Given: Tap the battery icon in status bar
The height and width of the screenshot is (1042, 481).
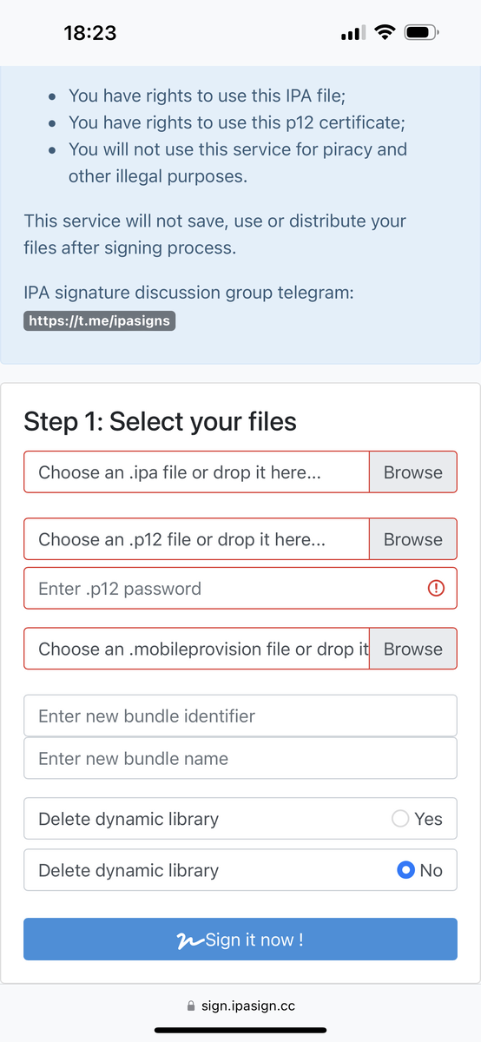Looking at the screenshot, I should [422, 33].
